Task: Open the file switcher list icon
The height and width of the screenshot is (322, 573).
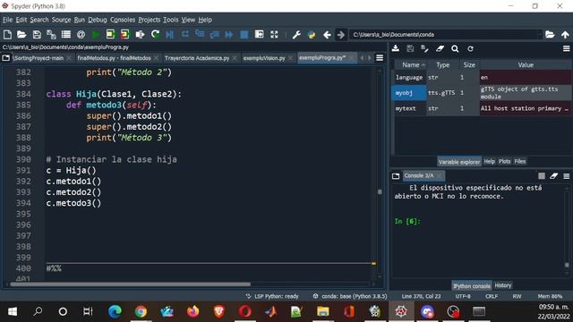Action: click(66, 34)
